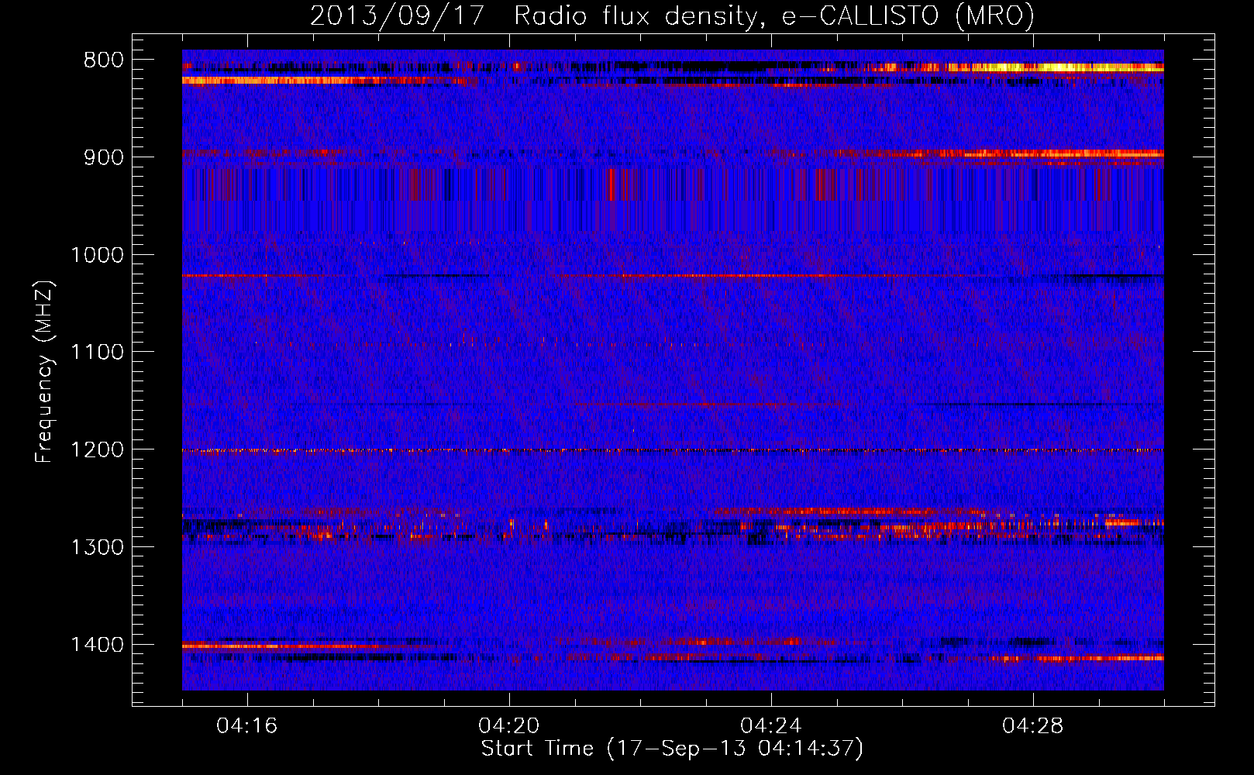The image size is (1254, 775).
Task: Click the 04:28 time tick label
Action: pyautogui.click(x=1033, y=726)
